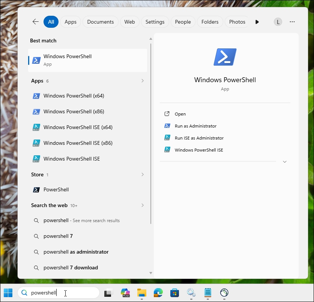Viewport: 314px width, 302px height.
Task: Open the user account L avatar
Action: click(278, 22)
